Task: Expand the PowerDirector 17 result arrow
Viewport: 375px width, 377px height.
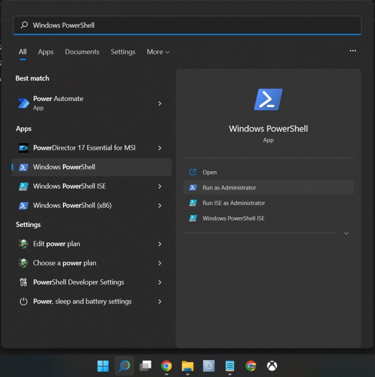Action: click(x=160, y=148)
